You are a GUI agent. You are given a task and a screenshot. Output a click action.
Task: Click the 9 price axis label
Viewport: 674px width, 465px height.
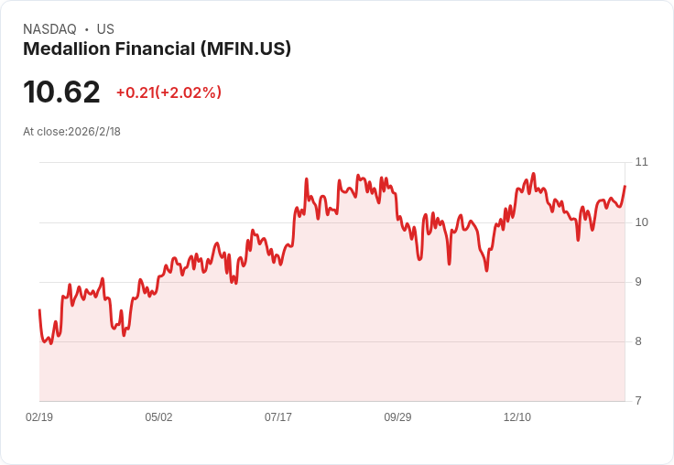pyautogui.click(x=638, y=282)
